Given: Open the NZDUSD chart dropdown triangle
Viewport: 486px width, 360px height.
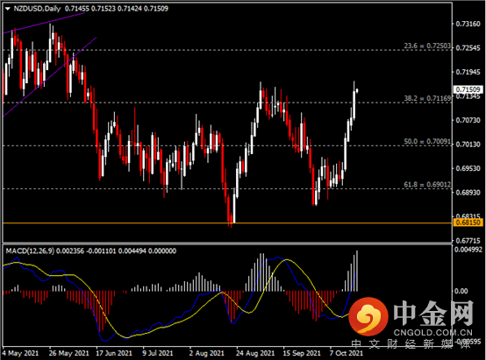Looking at the screenshot, I should point(8,9).
